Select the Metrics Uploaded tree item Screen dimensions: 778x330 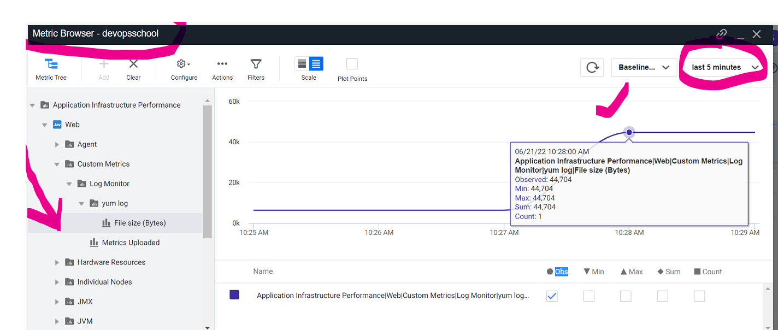pos(131,243)
